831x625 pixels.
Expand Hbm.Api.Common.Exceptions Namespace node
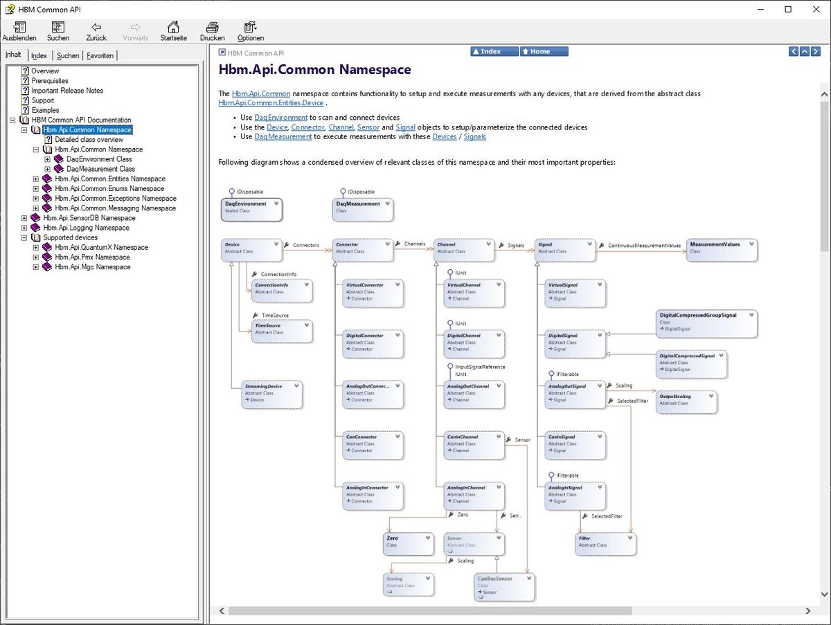36,198
